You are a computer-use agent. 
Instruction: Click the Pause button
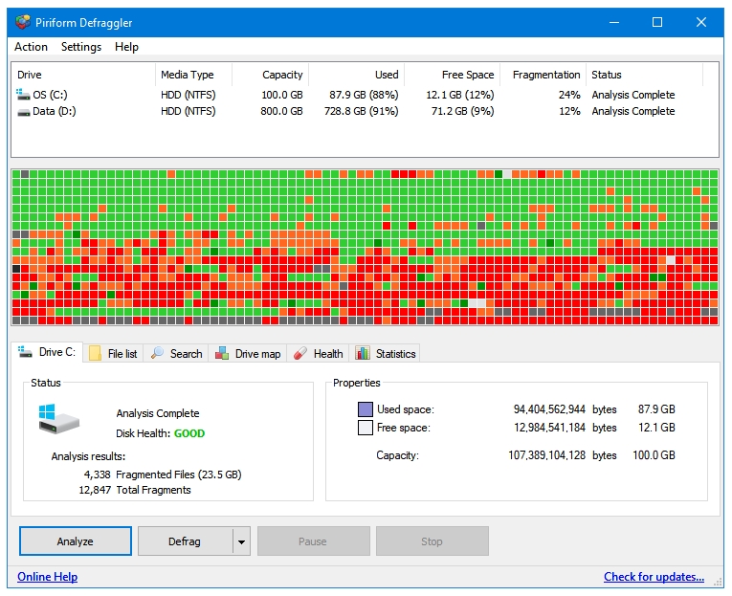click(313, 541)
